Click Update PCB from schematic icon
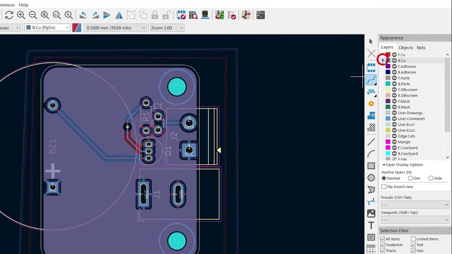 (220, 15)
